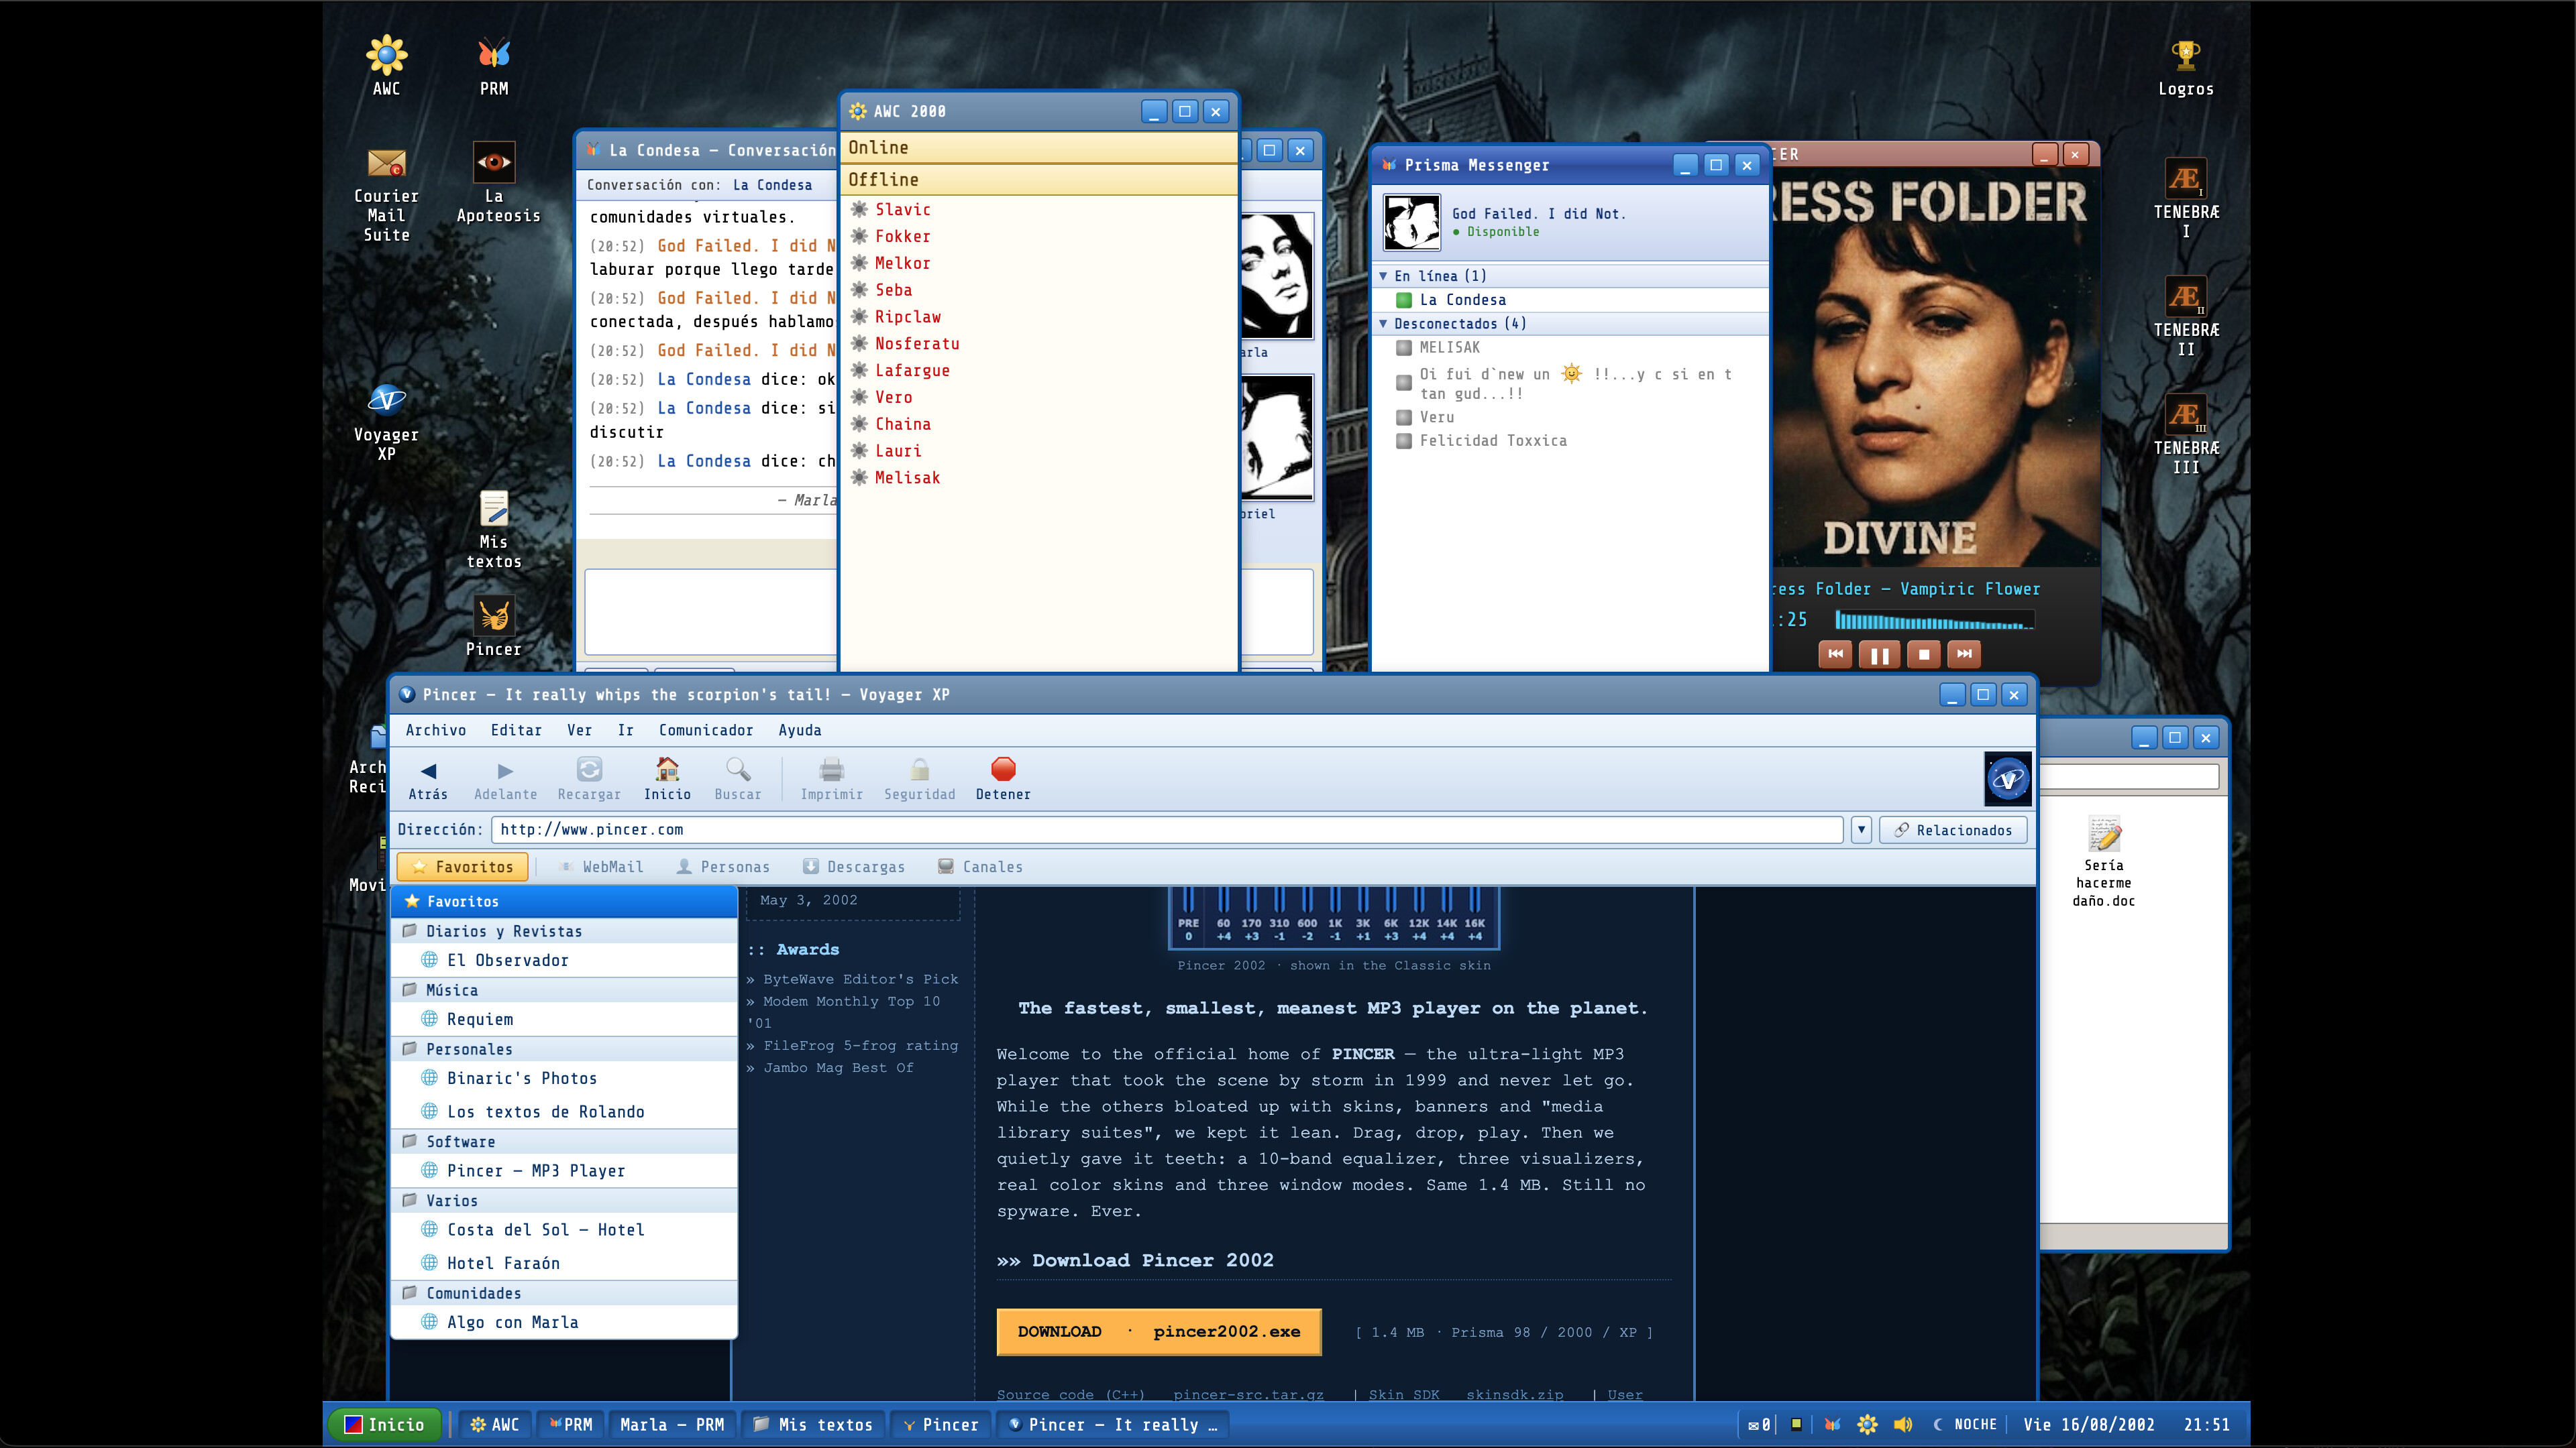Image resolution: width=2576 pixels, height=1448 pixels.
Task: Collapse Diarios y Revistas favorites folder
Action: tap(564, 931)
